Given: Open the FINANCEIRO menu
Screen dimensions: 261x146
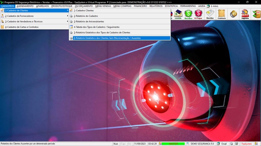Looking at the screenshot, I should coord(140,6).
